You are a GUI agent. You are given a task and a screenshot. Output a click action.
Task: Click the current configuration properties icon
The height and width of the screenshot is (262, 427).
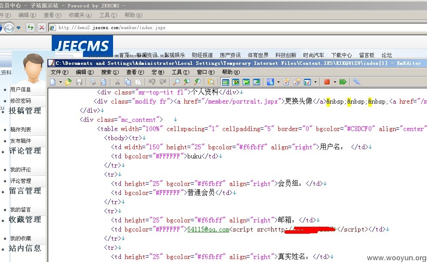[x=287, y=82]
